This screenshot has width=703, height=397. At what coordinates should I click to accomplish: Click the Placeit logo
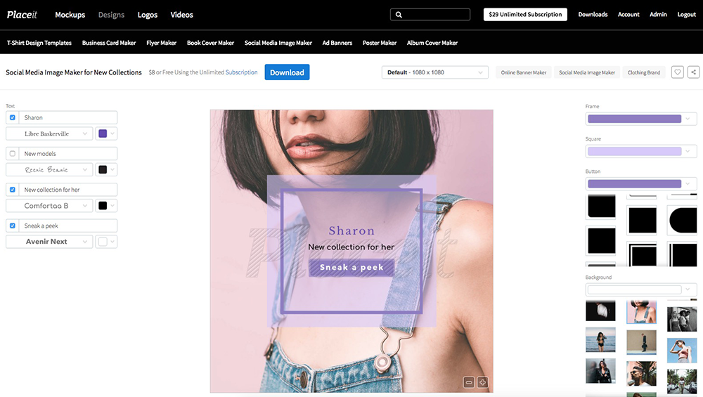[x=22, y=15]
